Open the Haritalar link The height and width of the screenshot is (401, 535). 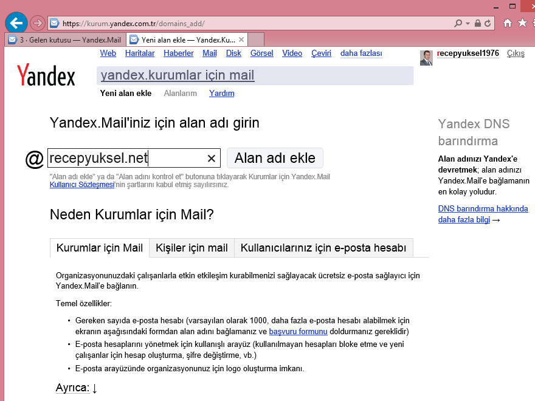pyautogui.click(x=140, y=53)
